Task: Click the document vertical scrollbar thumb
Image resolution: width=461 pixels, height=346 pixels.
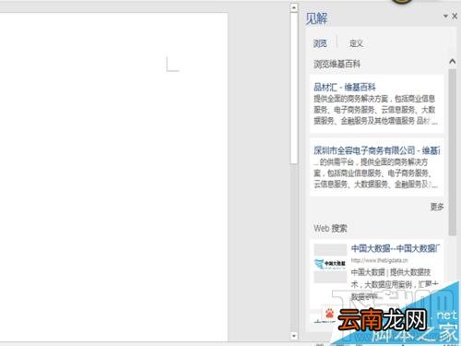Action: point(294,88)
